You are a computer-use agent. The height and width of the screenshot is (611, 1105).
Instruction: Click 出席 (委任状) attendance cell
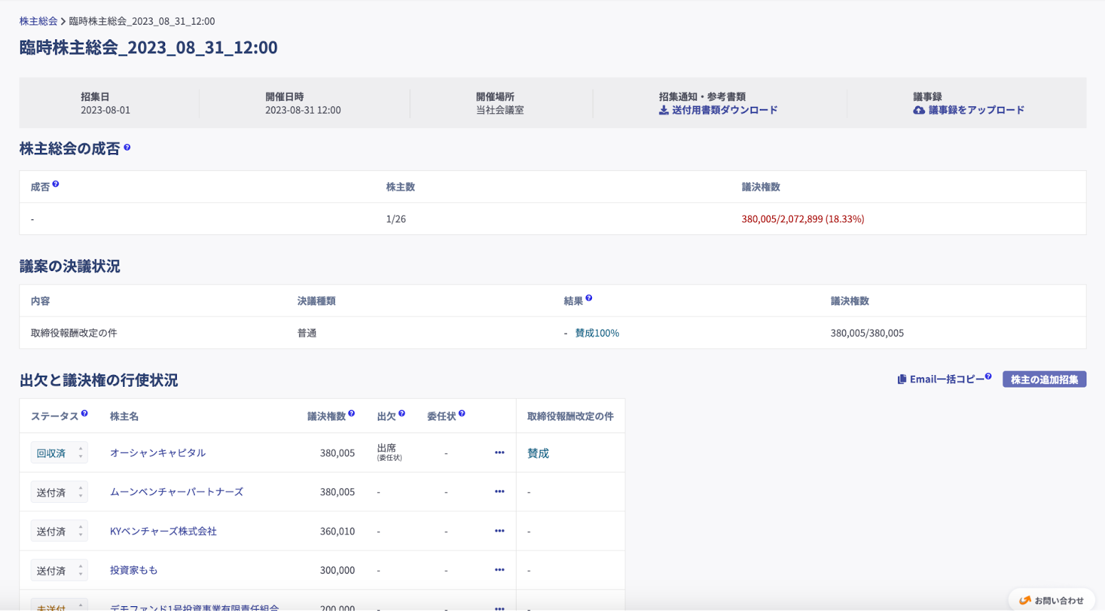click(390, 452)
